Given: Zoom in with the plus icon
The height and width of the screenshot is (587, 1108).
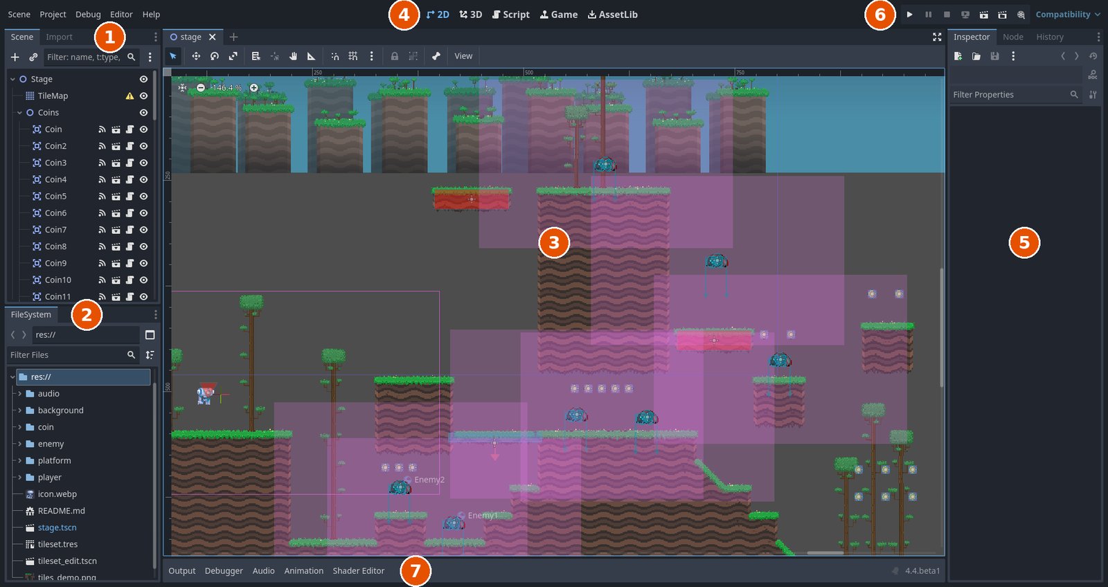Looking at the screenshot, I should (254, 88).
